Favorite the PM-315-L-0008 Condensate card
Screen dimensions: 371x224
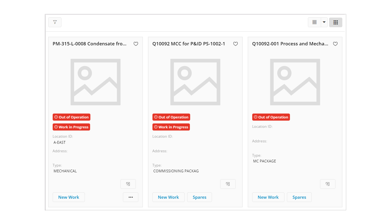(136, 44)
